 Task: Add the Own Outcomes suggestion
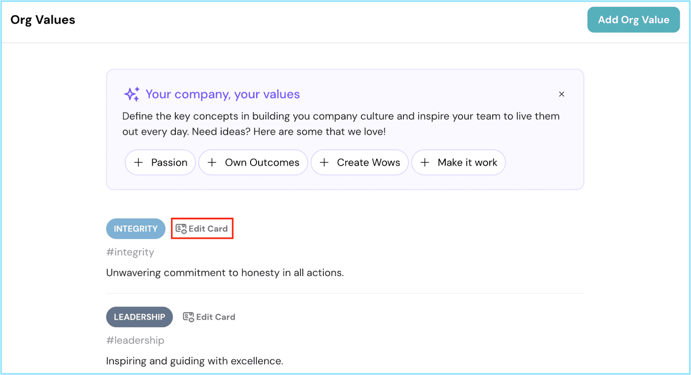point(253,162)
